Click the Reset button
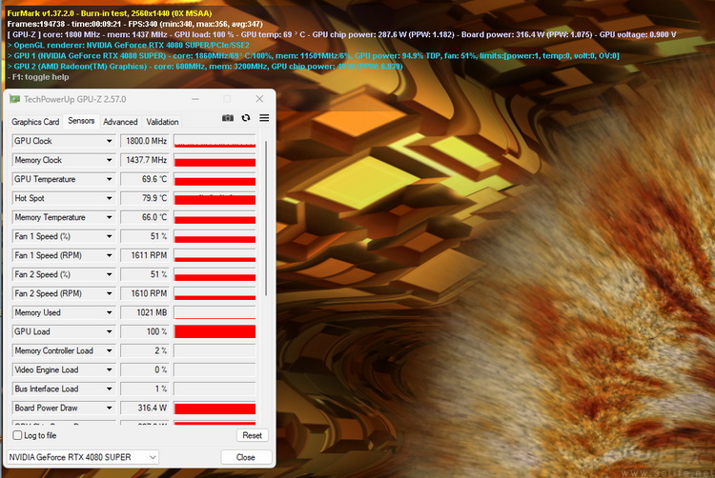715x478 pixels. click(253, 435)
